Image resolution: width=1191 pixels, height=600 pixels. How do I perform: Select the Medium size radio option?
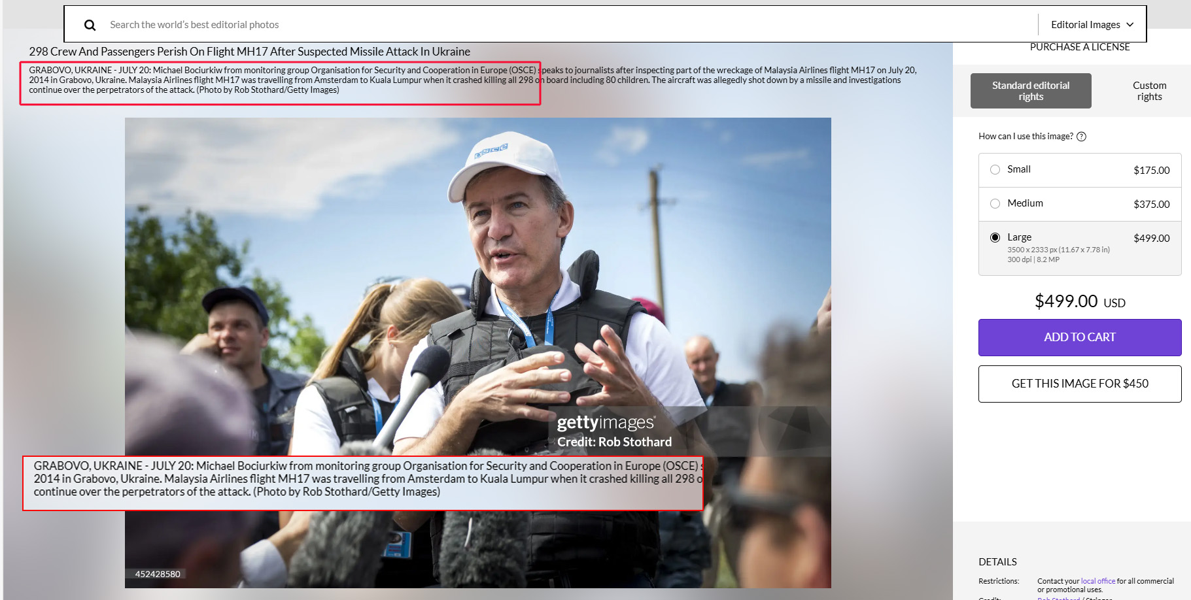coord(995,203)
